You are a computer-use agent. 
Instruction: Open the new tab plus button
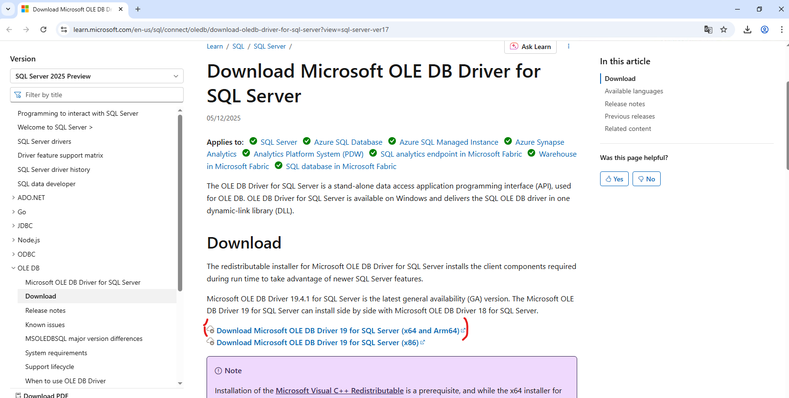(138, 9)
